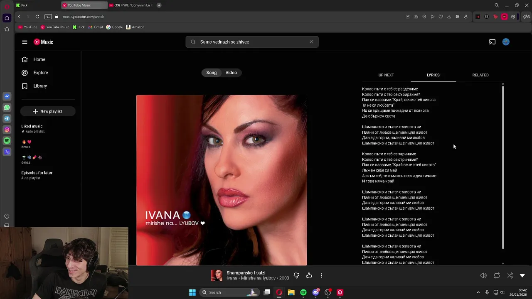Show hidden system tray icons
Viewport: 532px width, 299px height.
point(478,292)
